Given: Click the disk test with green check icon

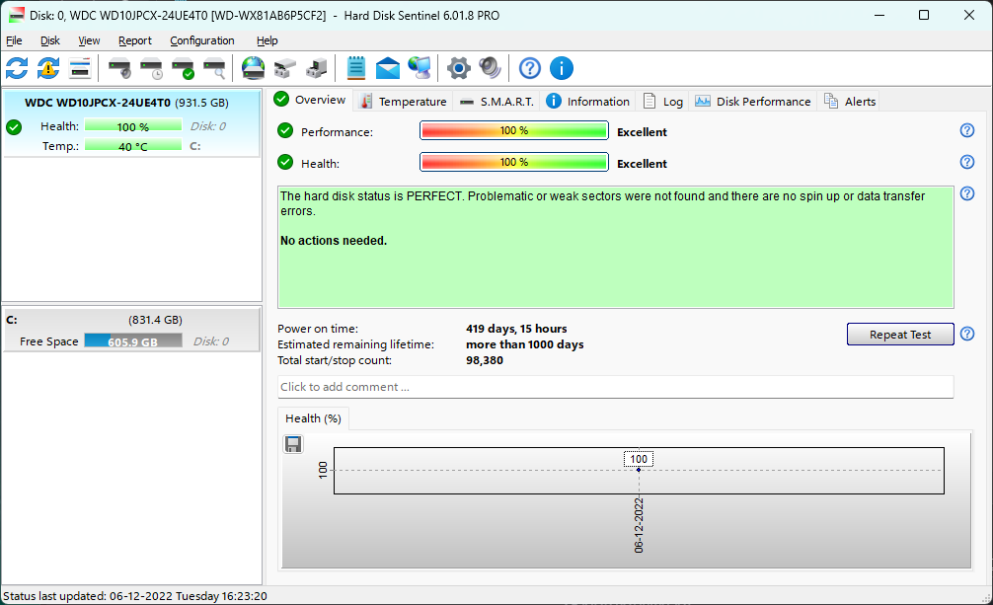Looking at the screenshot, I should pyautogui.click(x=183, y=68).
